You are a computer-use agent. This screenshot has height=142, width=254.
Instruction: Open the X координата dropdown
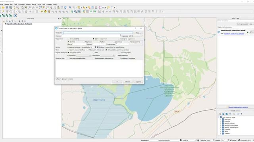83,56
